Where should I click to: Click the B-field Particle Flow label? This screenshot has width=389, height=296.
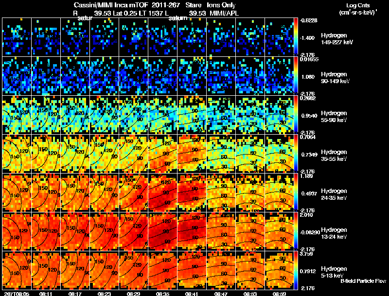pyautogui.click(x=363, y=281)
